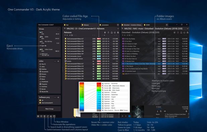Switch between Standard and Columns layout icon

(45, 116)
